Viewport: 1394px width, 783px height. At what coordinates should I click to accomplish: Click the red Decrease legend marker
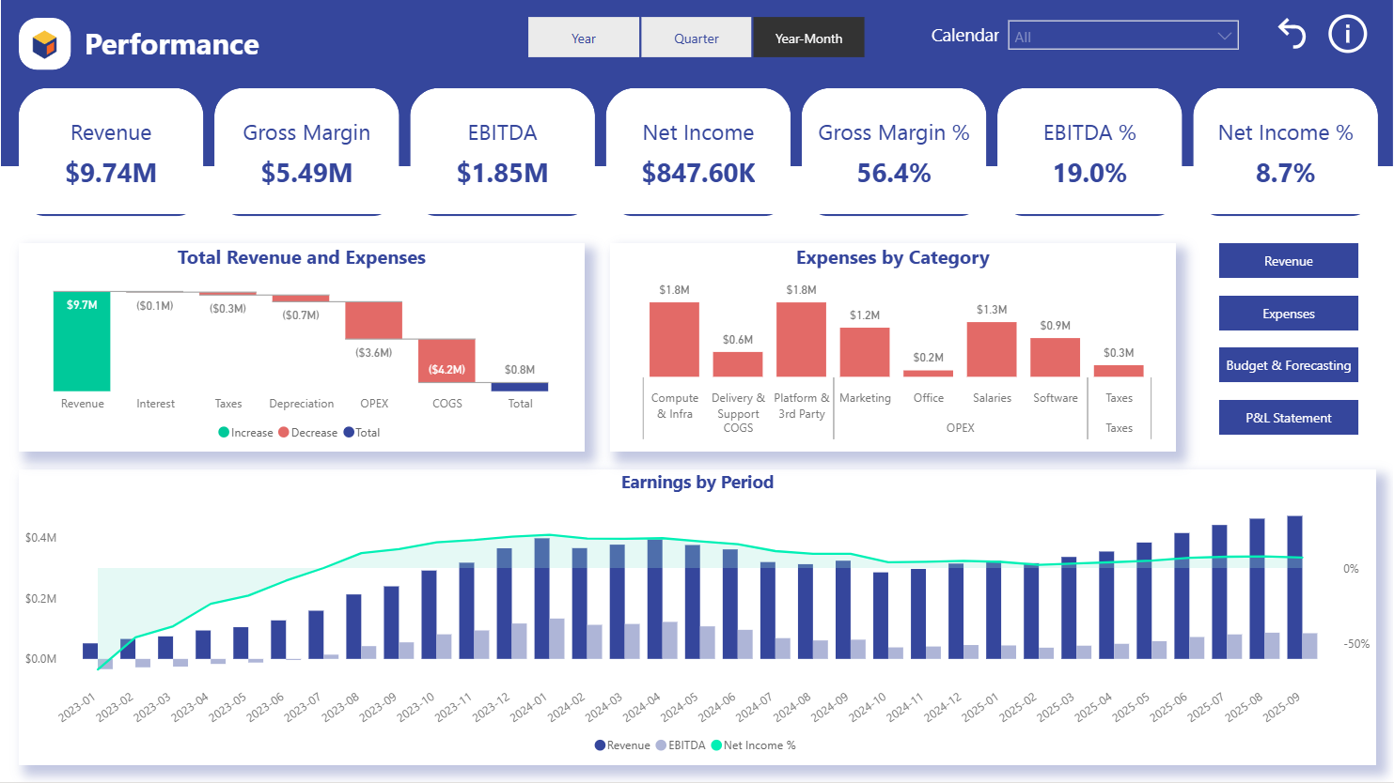pos(284,433)
